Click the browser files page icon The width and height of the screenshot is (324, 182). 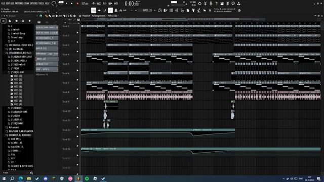pyautogui.click(x=10, y=21)
